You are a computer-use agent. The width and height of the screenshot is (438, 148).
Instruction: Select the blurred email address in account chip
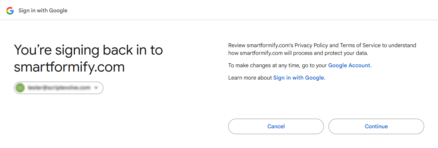point(59,88)
